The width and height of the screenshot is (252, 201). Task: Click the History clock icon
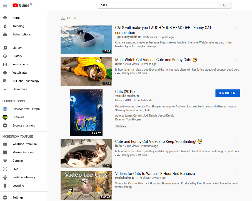5,56
